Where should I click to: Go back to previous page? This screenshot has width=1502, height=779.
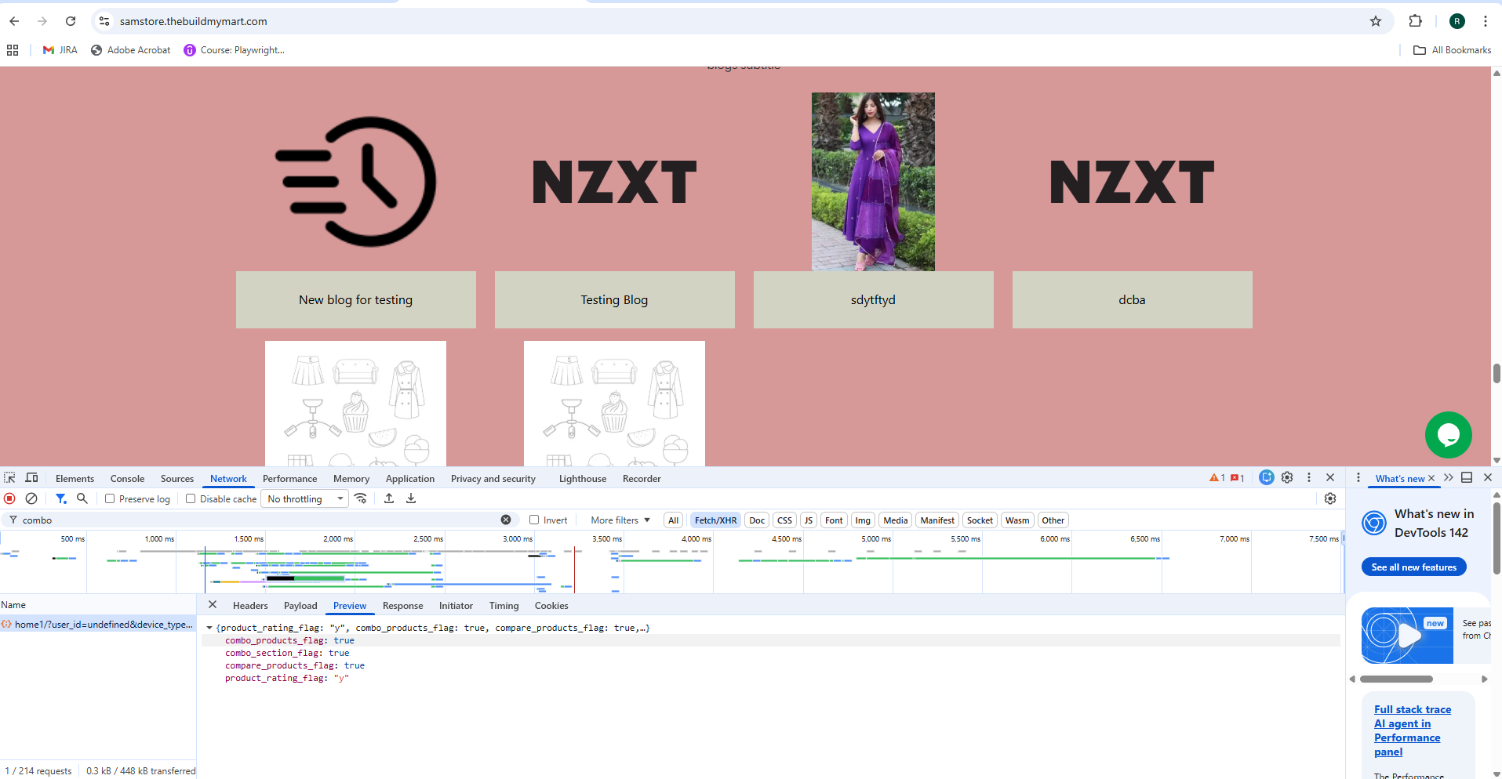14,21
